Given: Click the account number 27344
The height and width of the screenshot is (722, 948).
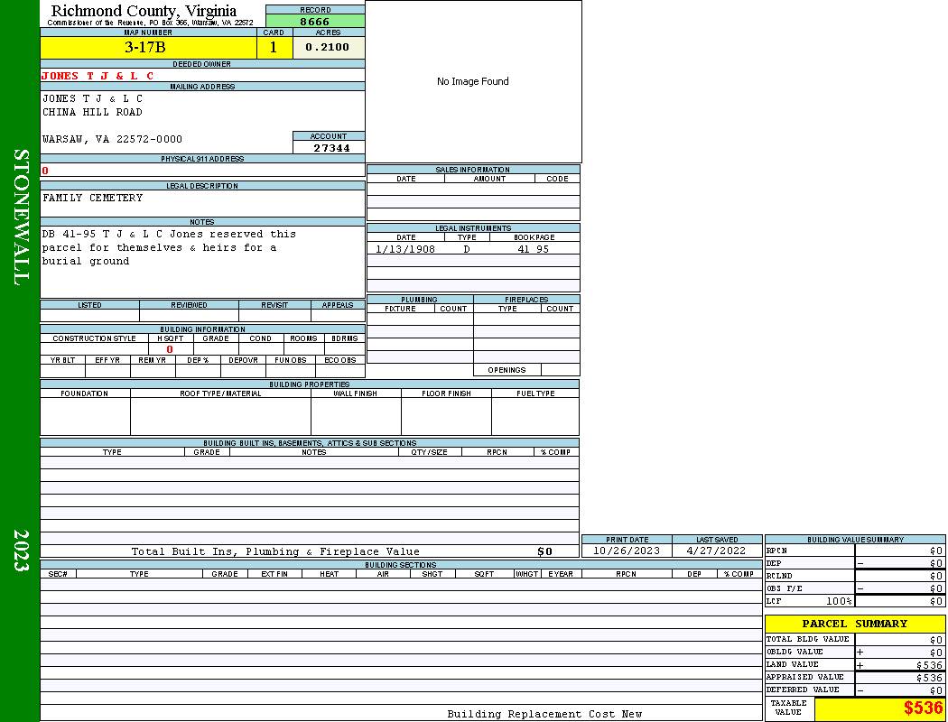Looking at the screenshot, I should point(330,148).
